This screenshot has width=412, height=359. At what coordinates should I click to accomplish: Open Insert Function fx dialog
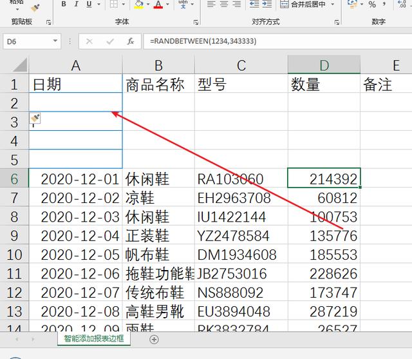click(130, 41)
